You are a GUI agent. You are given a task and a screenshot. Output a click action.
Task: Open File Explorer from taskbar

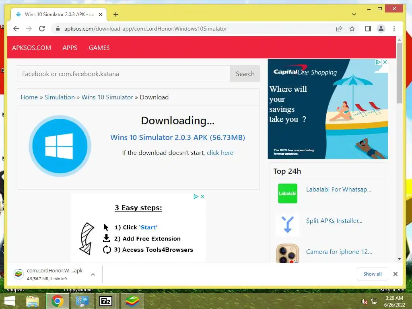coord(32,301)
